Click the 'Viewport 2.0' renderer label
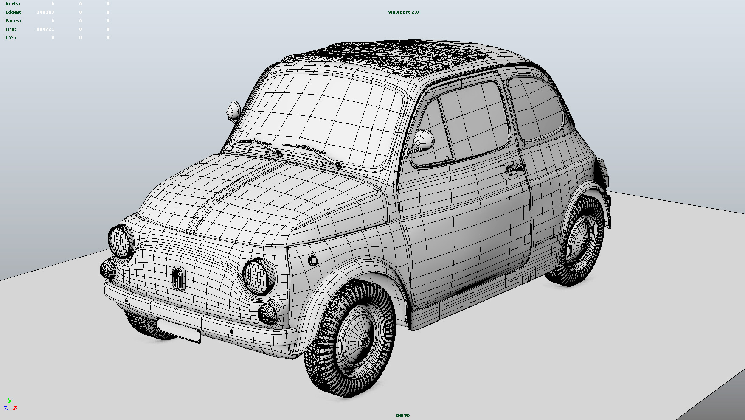This screenshot has width=745, height=420. pos(403,12)
